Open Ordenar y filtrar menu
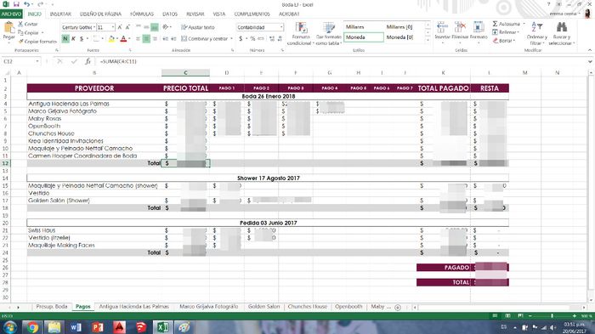Screen dimensions: 595x334 coord(537,33)
